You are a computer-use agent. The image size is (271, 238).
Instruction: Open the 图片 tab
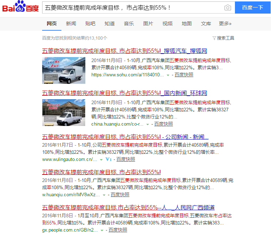tap(148, 24)
